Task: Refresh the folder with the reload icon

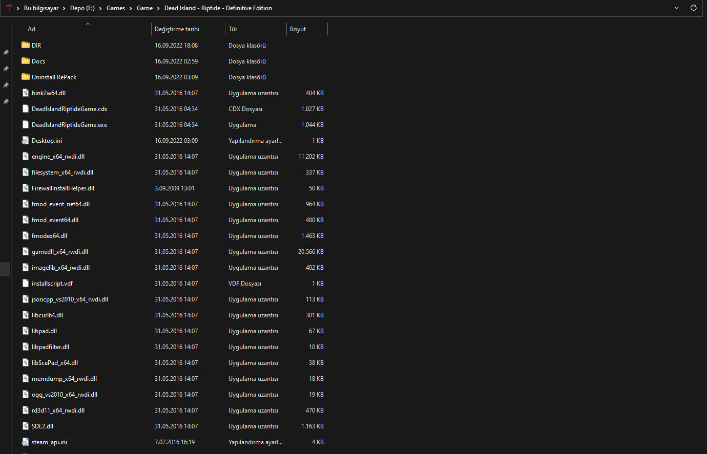Action: point(694,8)
